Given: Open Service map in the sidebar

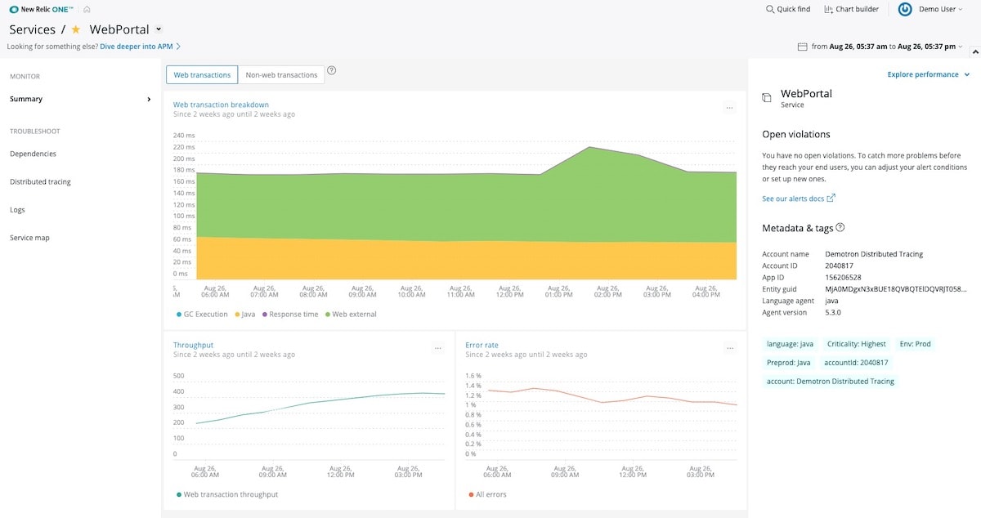Looking at the screenshot, I should pyautogui.click(x=29, y=238).
